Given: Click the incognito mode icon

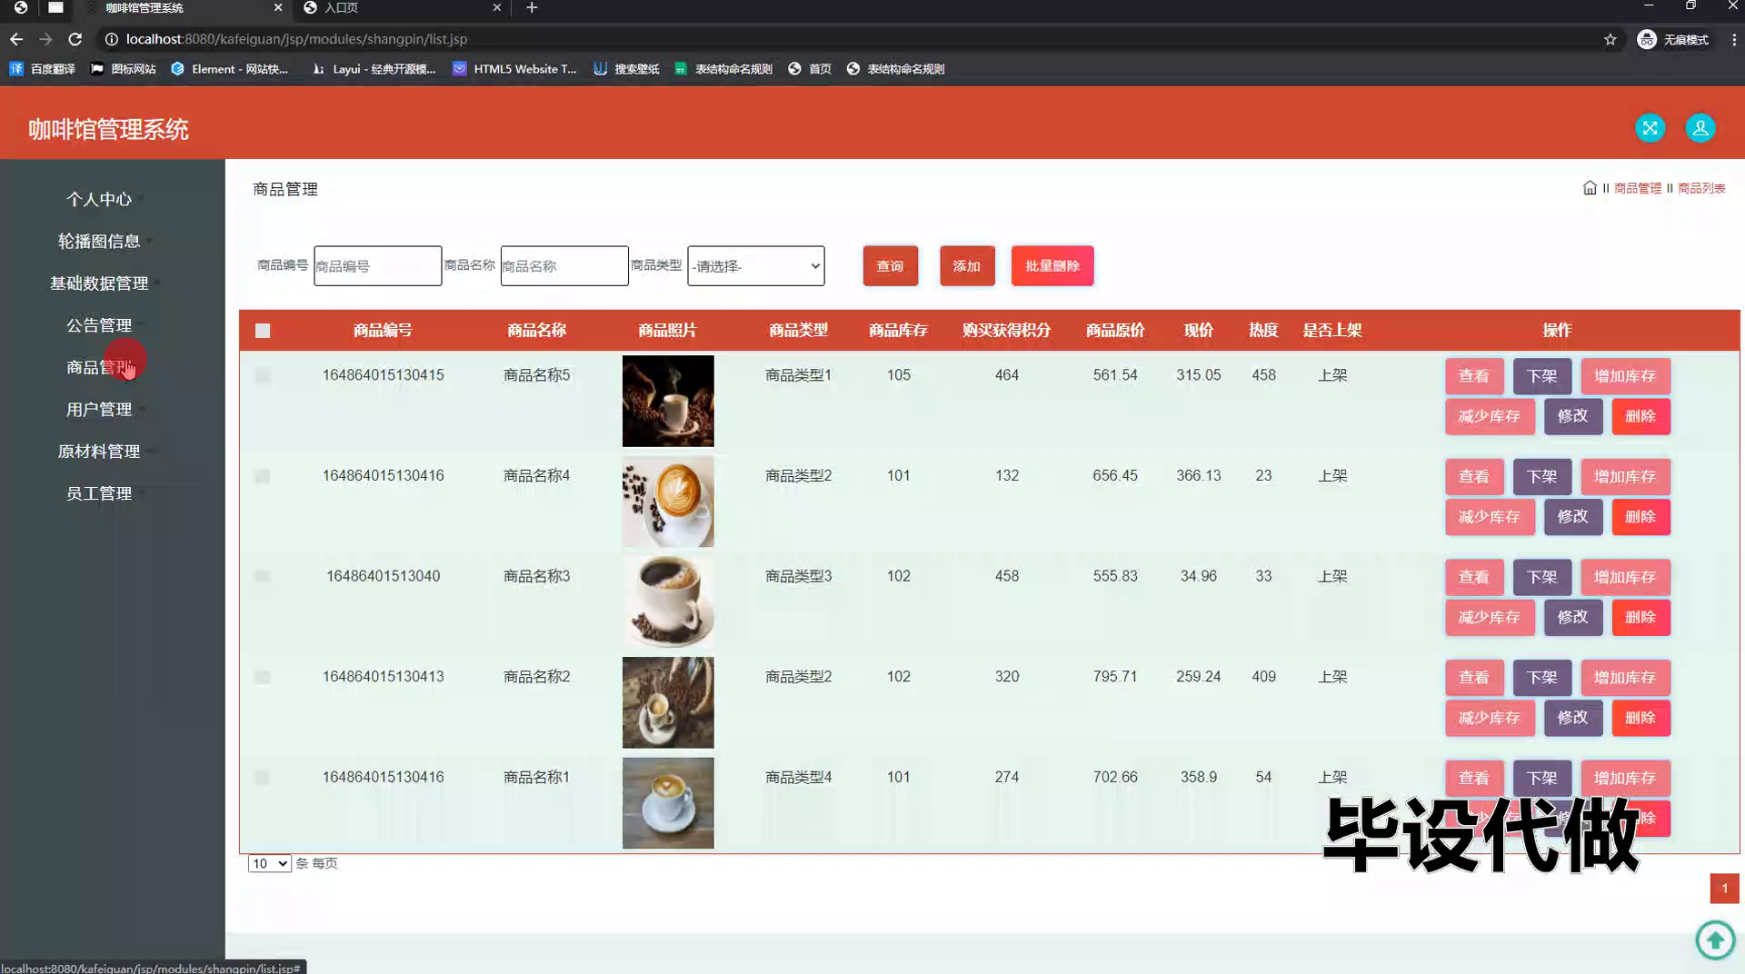Looking at the screenshot, I should 1646,39.
